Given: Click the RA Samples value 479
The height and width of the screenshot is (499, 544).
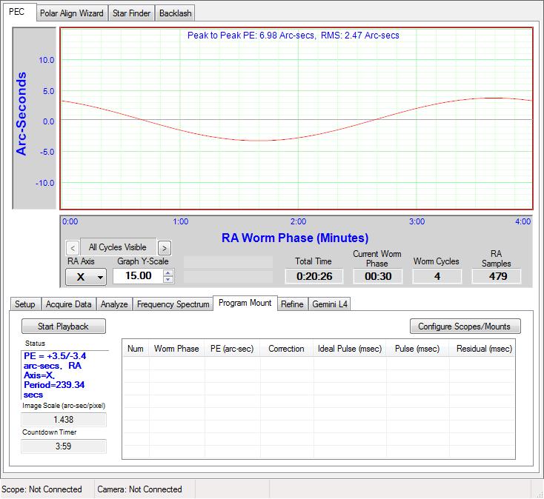Looking at the screenshot, I should click(497, 276).
